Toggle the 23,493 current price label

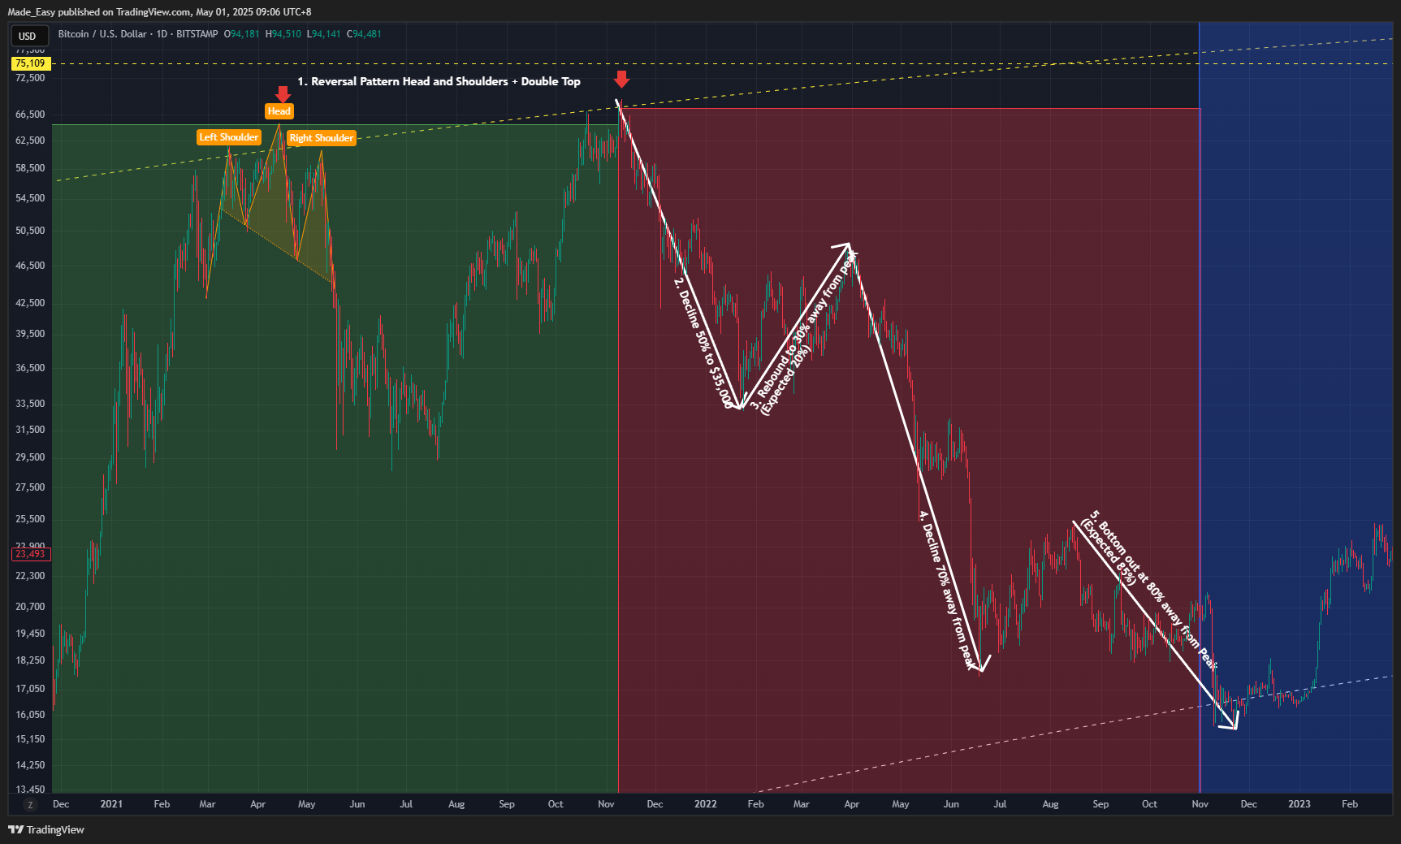[x=31, y=553]
